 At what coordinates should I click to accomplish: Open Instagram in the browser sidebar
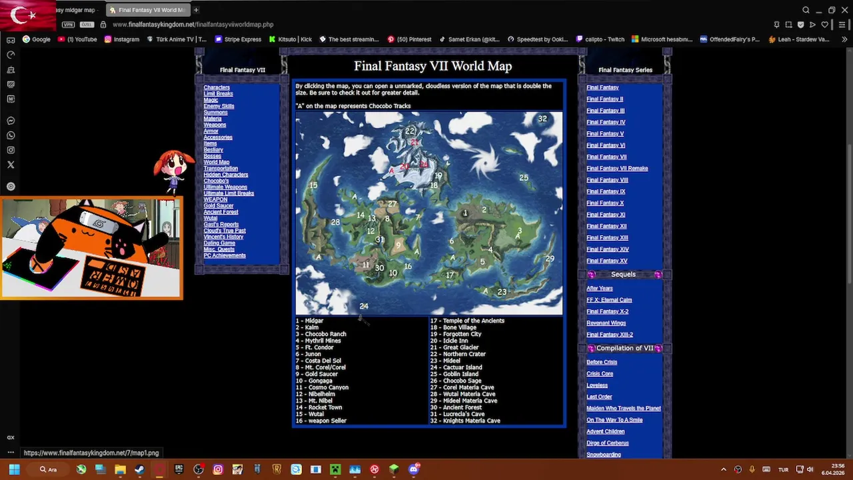pos(11,150)
